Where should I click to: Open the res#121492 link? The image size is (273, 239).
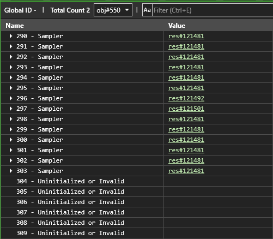(186, 98)
